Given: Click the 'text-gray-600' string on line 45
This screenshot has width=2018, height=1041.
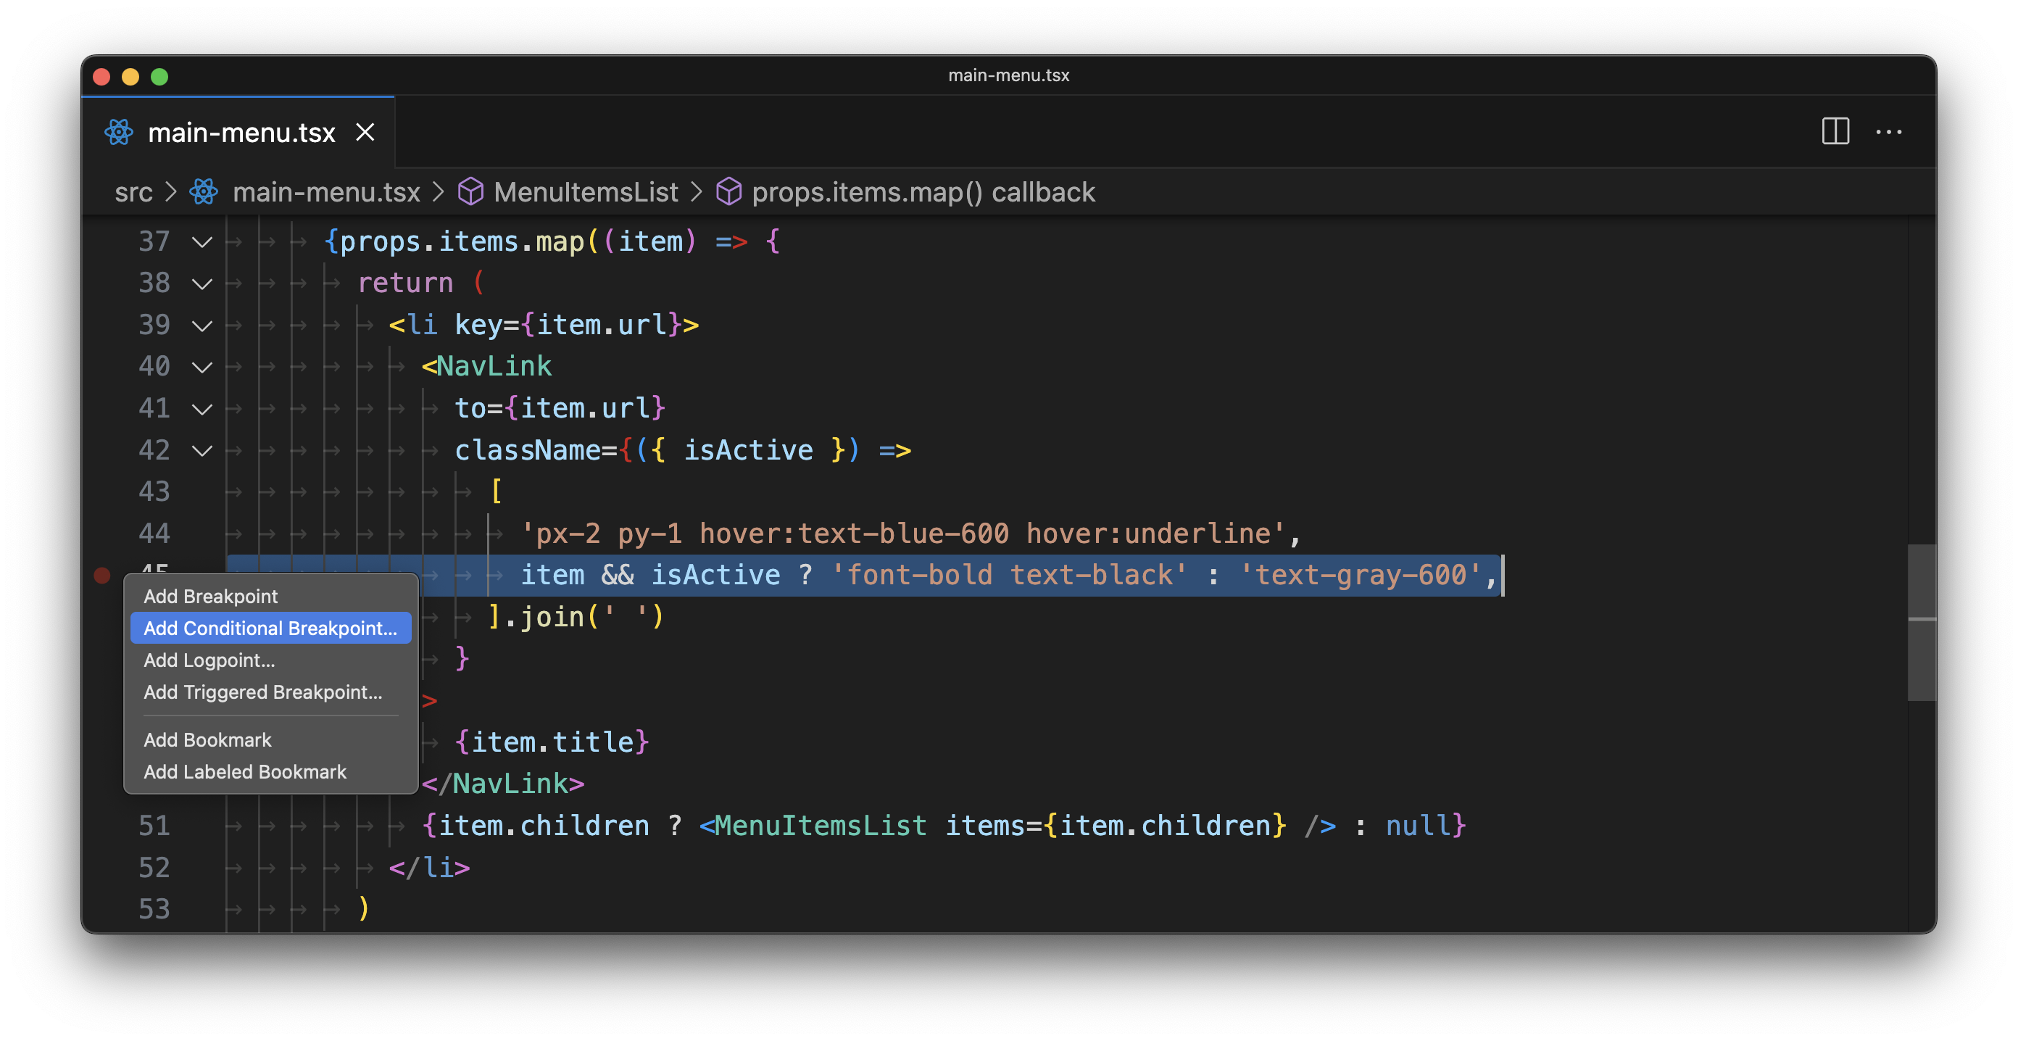Looking at the screenshot, I should (1360, 575).
